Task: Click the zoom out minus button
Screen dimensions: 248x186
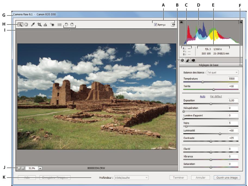Action: 19,168
